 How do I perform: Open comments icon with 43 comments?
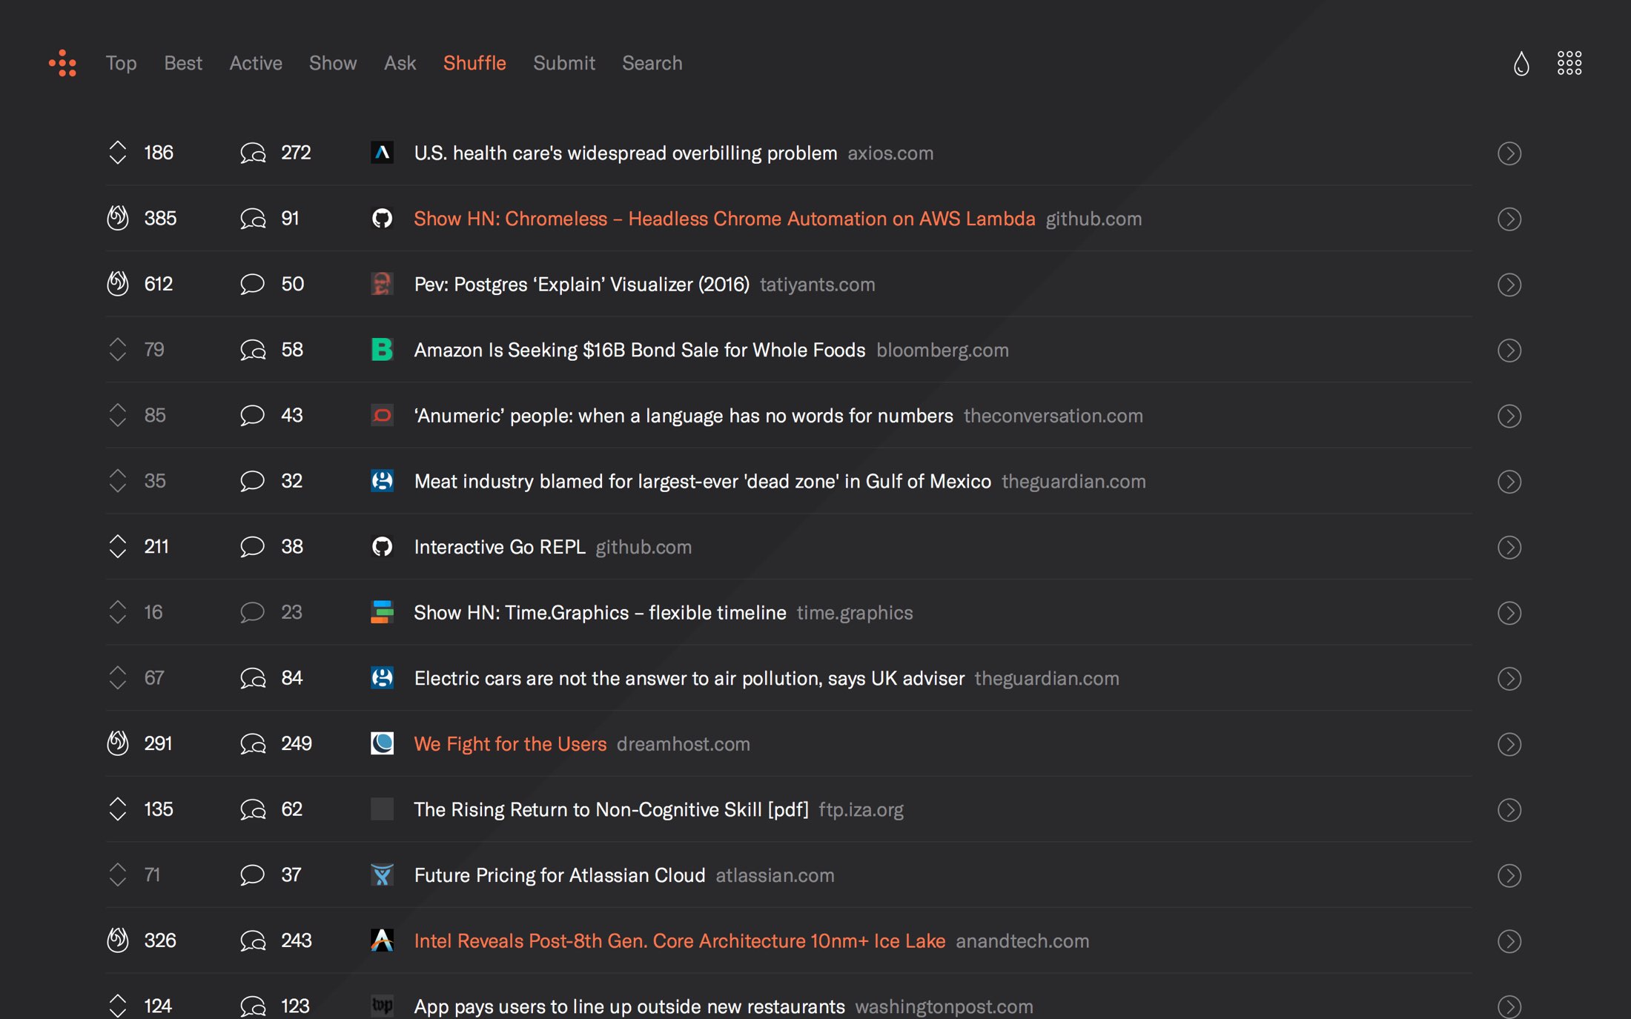point(253,415)
